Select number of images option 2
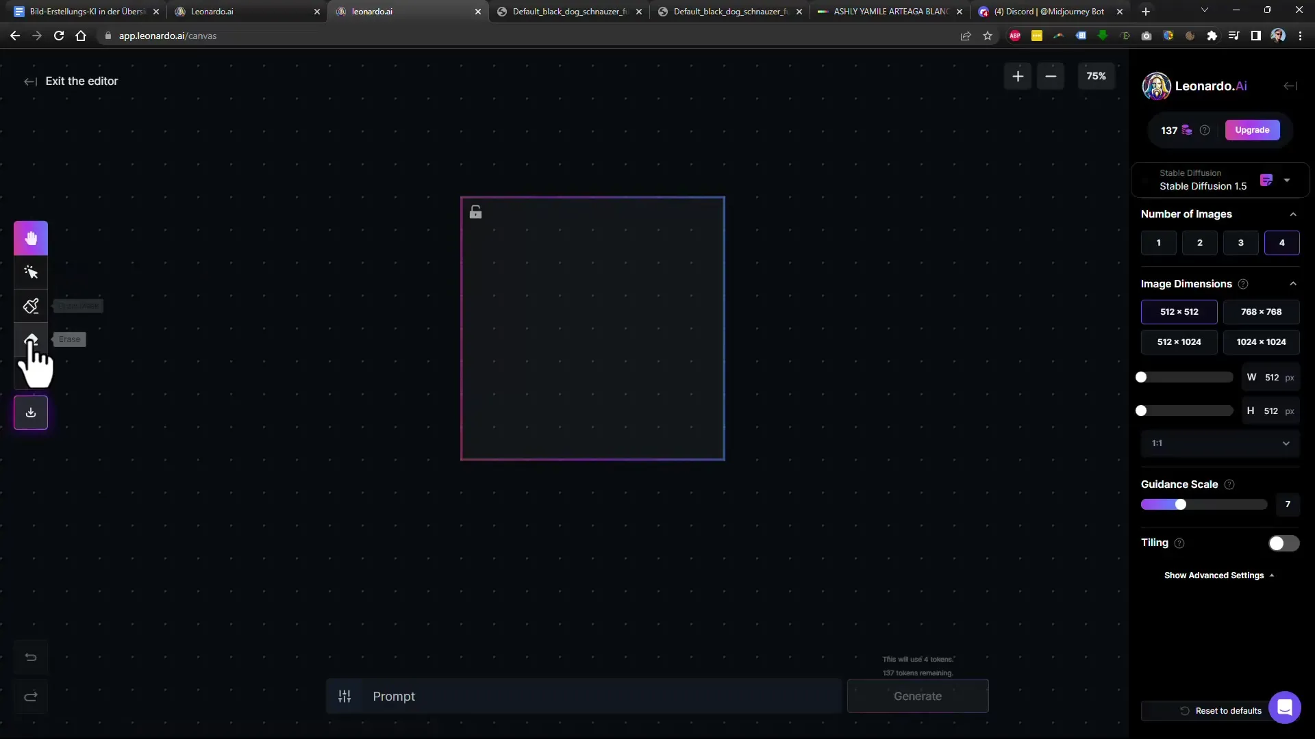The height and width of the screenshot is (739, 1315). [1199, 242]
